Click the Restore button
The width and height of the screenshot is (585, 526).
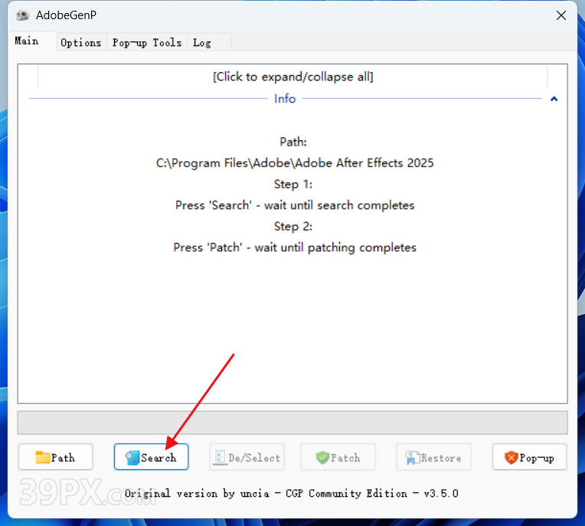[434, 456]
